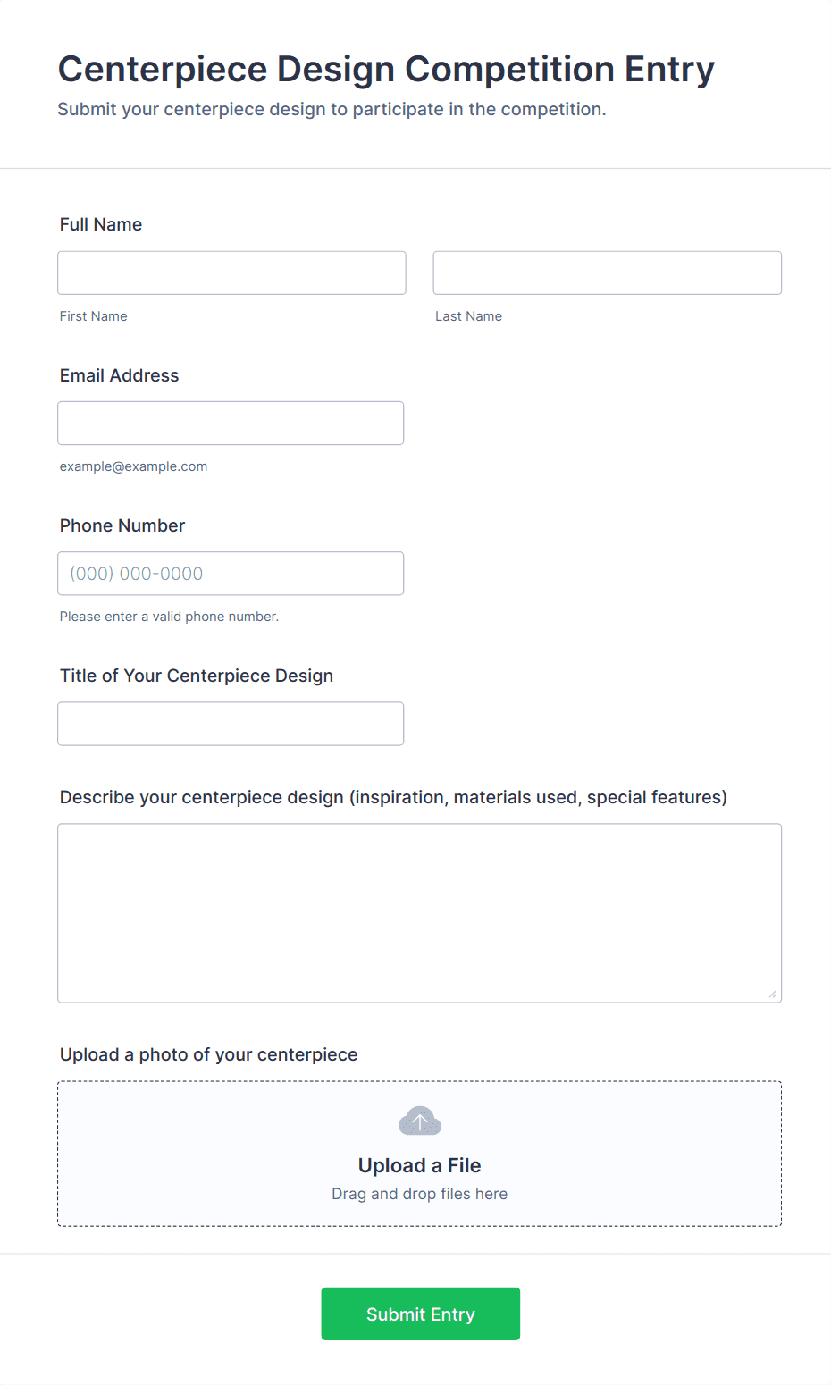The height and width of the screenshot is (1385, 831).
Task: Focus the Last Name text box
Action: [607, 273]
